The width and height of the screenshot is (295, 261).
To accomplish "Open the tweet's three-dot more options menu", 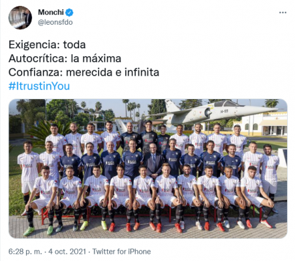I will point(283,12).
